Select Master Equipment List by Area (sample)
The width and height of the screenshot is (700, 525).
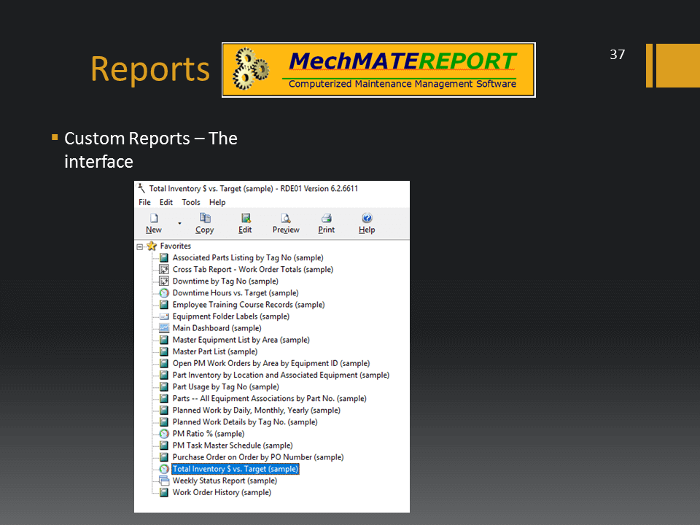click(x=241, y=340)
